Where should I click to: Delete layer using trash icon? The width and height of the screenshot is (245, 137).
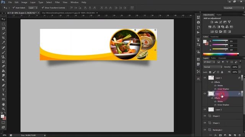coord(240,135)
